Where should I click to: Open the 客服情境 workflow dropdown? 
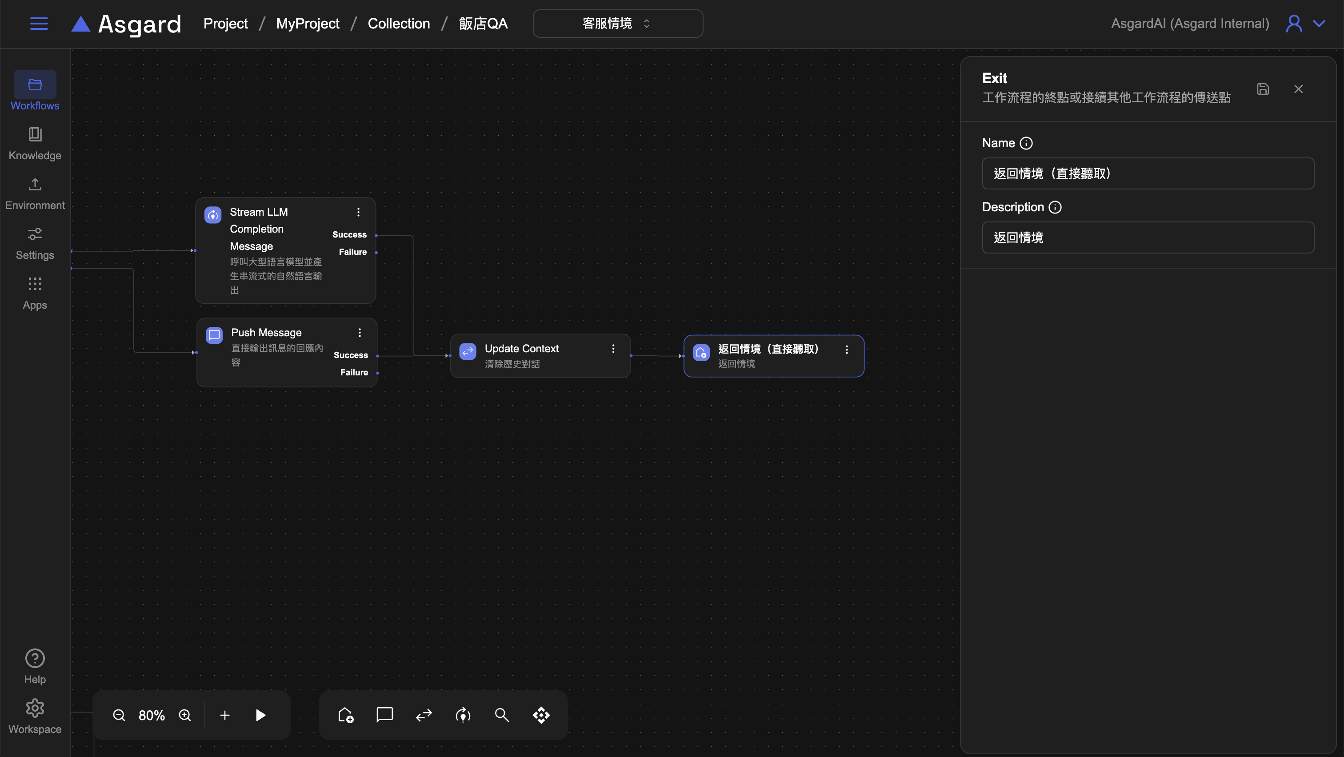pos(618,24)
